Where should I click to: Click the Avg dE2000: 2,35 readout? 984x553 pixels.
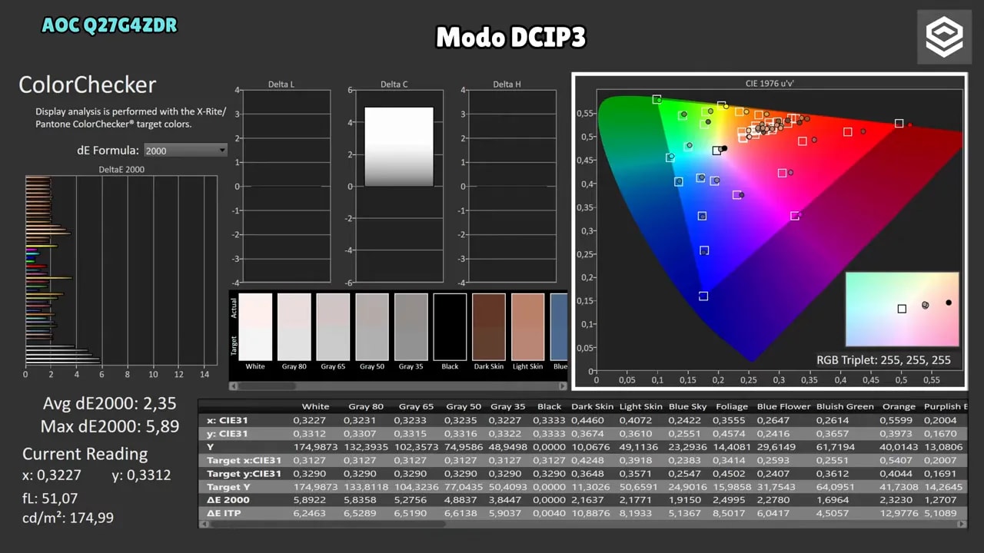click(x=110, y=403)
